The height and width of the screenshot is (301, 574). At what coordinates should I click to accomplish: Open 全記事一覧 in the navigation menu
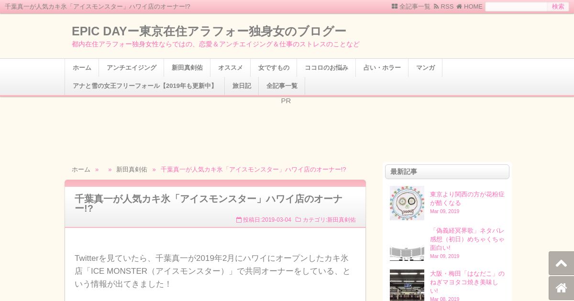click(x=282, y=86)
